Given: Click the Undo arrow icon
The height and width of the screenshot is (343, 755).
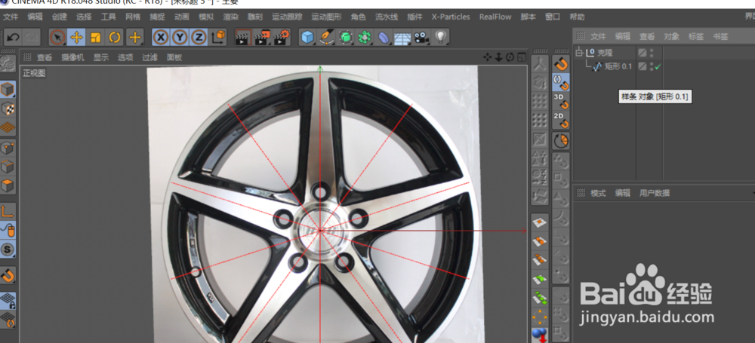Looking at the screenshot, I should [x=14, y=37].
